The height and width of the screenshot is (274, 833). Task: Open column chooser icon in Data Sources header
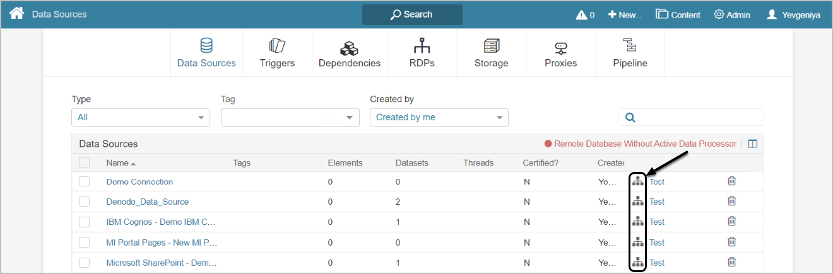point(752,144)
